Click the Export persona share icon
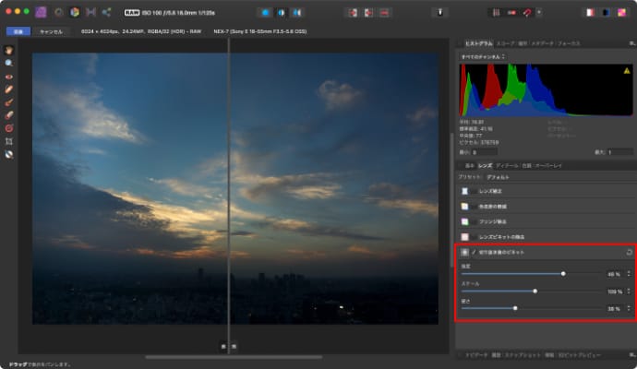 pyautogui.click(x=105, y=12)
